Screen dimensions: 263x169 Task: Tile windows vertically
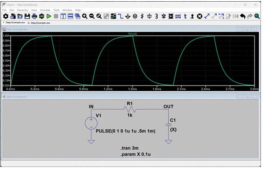coord(63,16)
